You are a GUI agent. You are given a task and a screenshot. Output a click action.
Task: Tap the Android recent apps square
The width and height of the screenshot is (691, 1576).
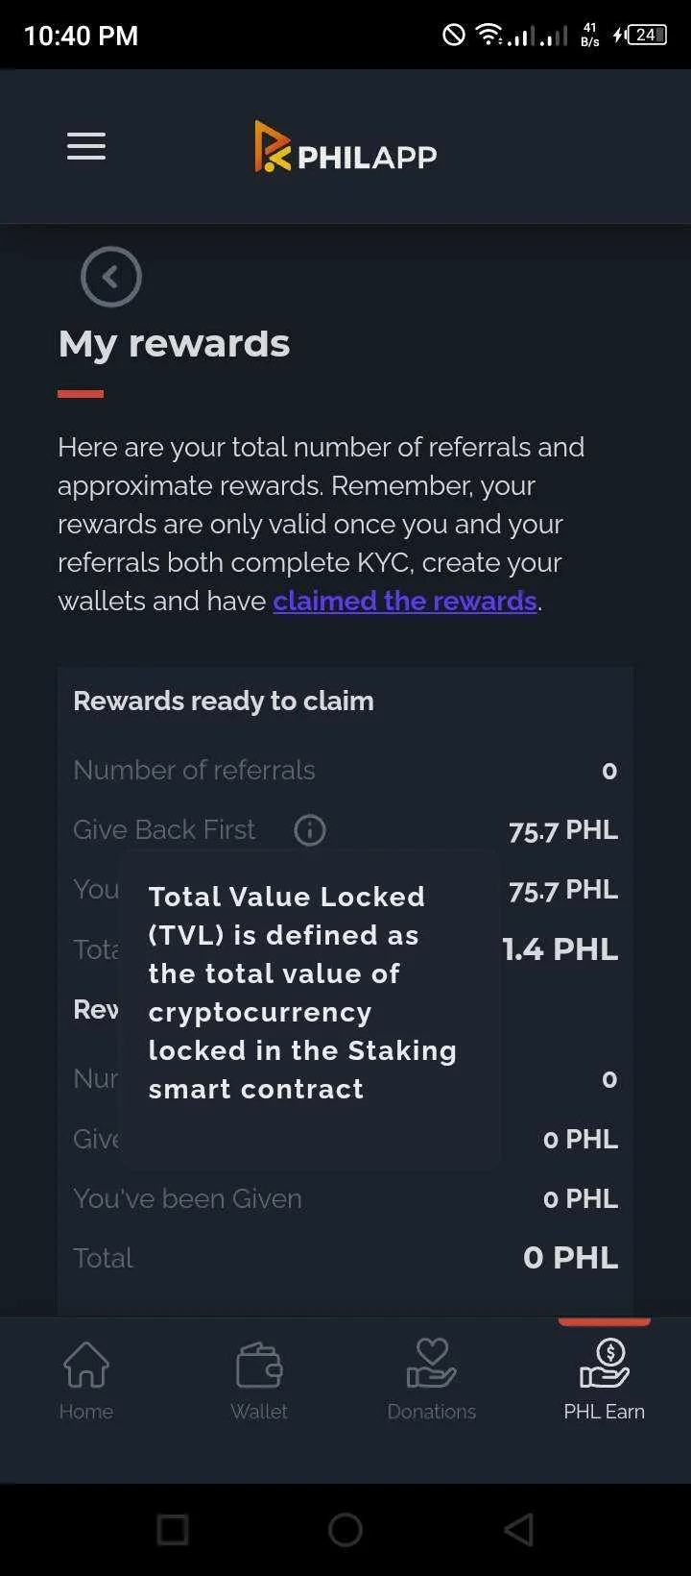click(173, 1529)
